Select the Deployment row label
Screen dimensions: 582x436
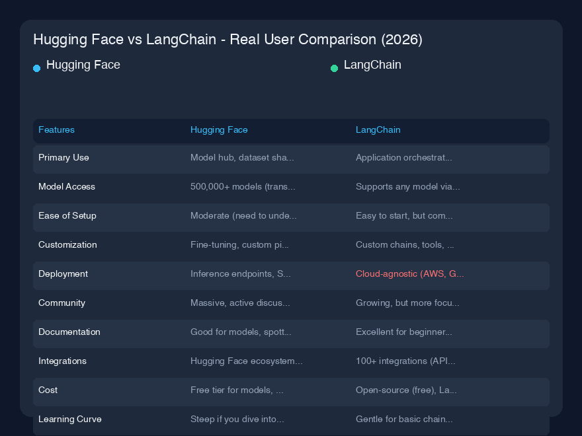pos(63,273)
